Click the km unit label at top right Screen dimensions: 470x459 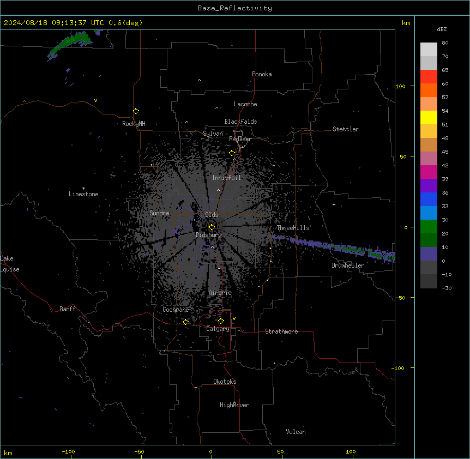(406, 23)
